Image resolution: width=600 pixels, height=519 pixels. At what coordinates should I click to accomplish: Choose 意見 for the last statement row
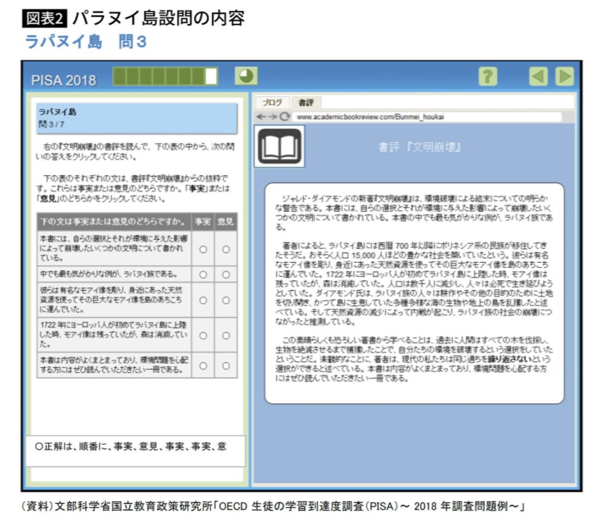pos(226,365)
